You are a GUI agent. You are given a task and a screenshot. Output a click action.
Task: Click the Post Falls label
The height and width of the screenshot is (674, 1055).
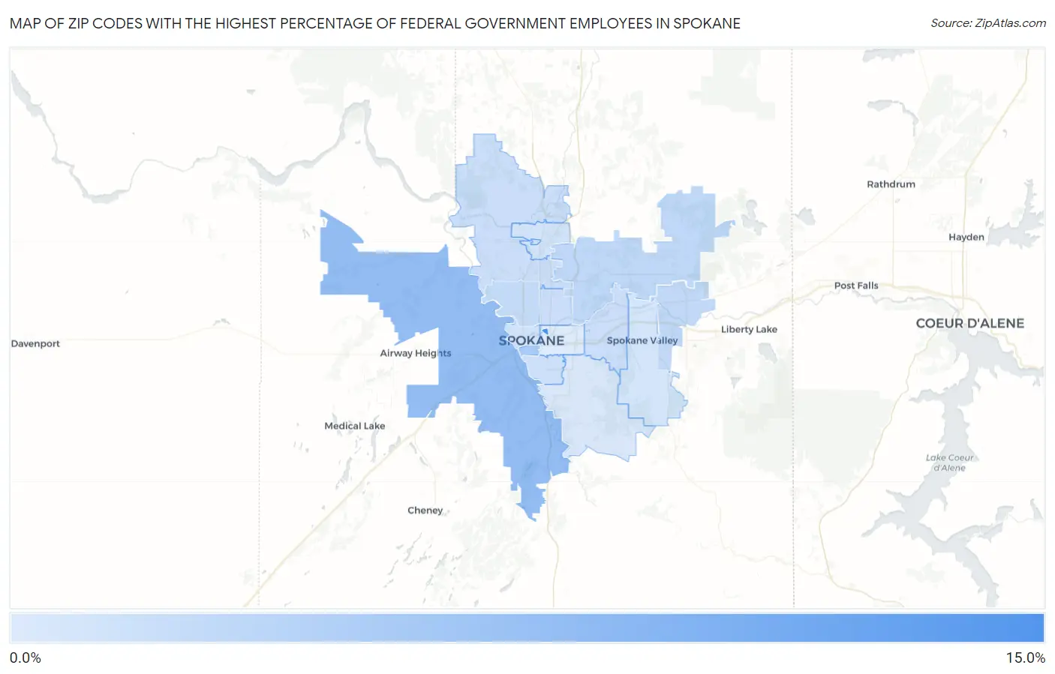pos(856,286)
